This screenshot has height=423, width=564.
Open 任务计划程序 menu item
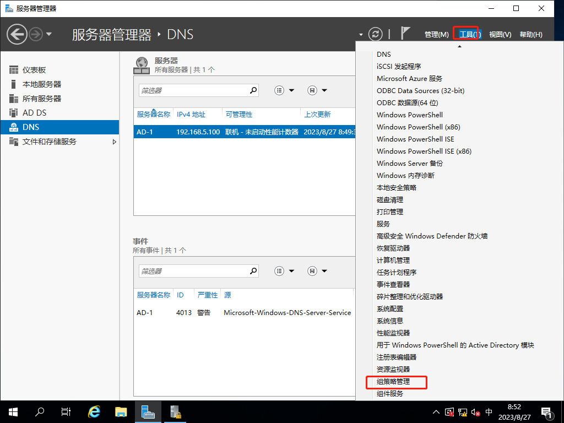point(397,272)
